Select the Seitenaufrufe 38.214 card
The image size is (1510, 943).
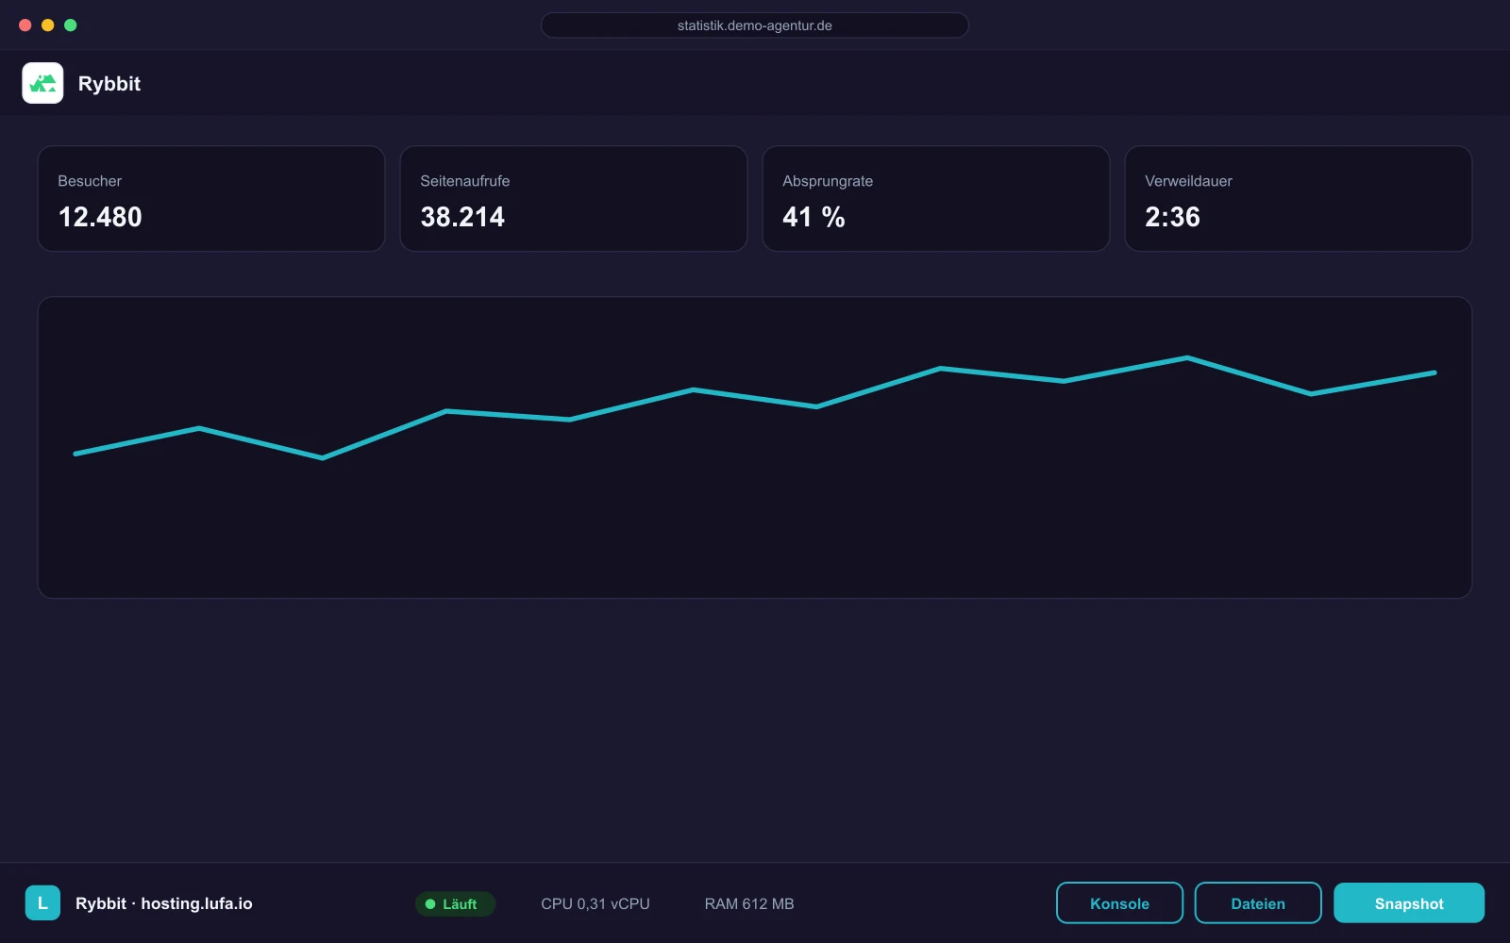click(x=574, y=199)
